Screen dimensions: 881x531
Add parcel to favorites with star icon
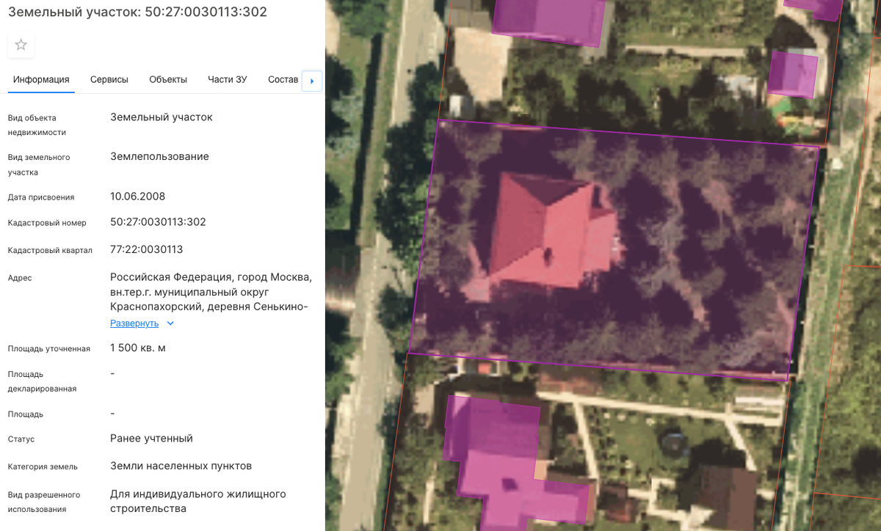point(21,45)
